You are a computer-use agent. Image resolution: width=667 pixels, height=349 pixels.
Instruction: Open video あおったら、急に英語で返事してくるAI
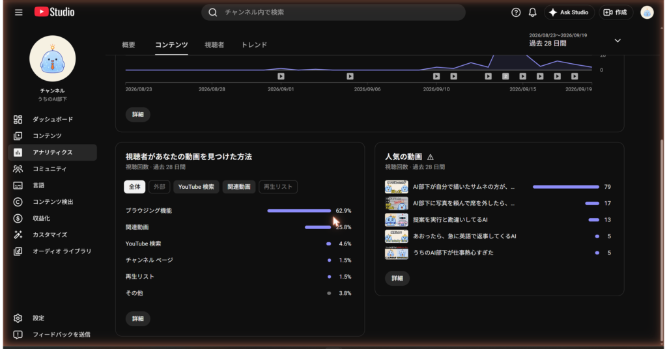498,236
